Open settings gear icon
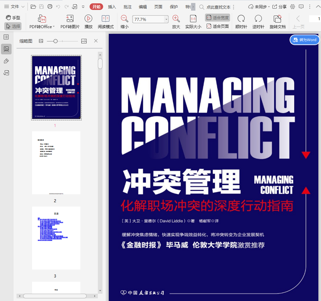 point(293,7)
